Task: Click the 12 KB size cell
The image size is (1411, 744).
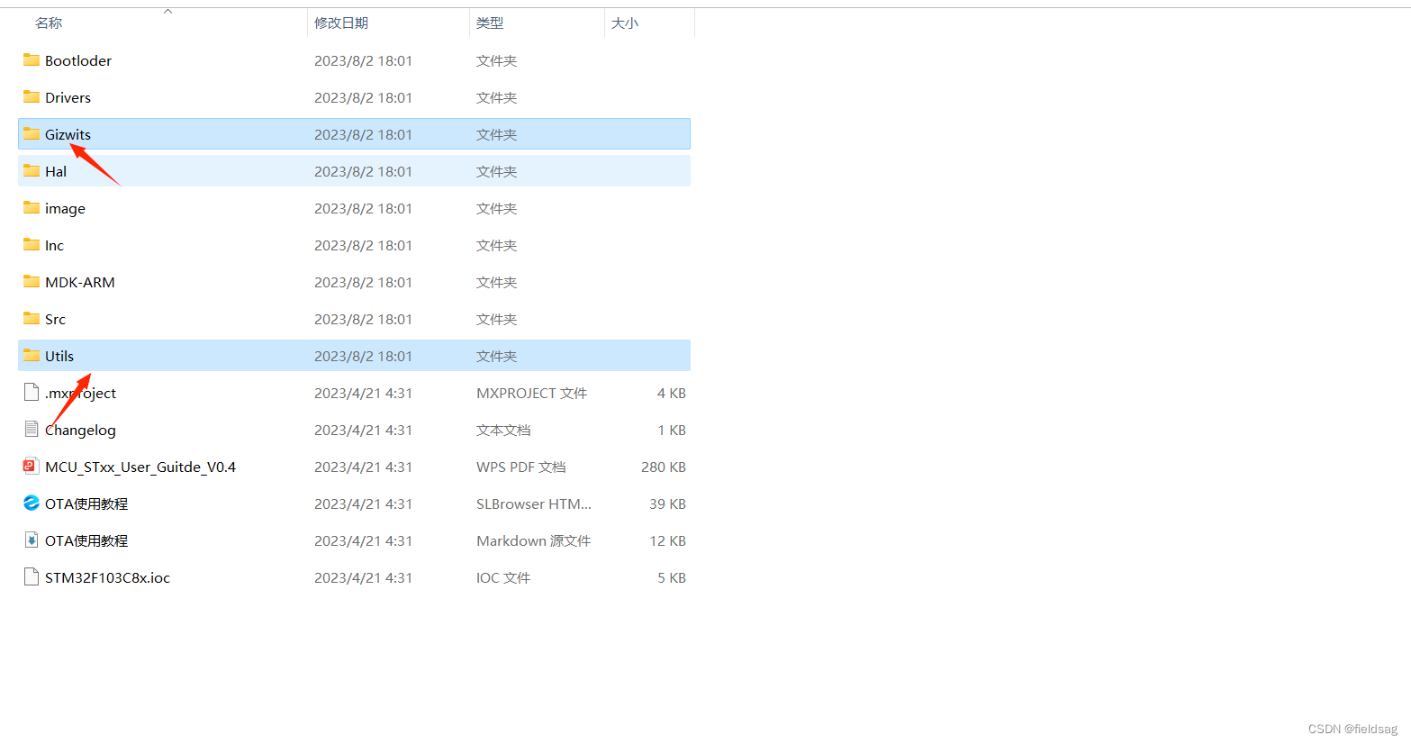Action: tap(667, 540)
